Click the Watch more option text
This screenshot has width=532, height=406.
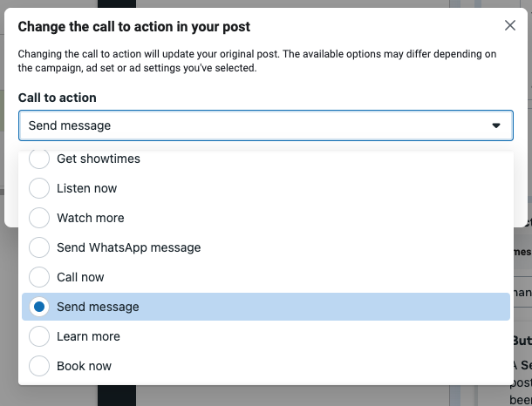point(91,218)
